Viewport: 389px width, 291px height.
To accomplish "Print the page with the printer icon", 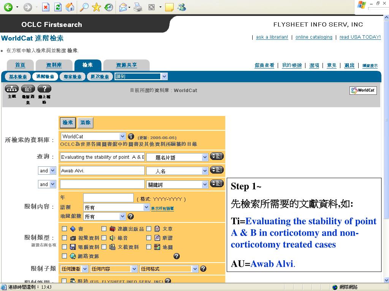I will tap(138, 8).
